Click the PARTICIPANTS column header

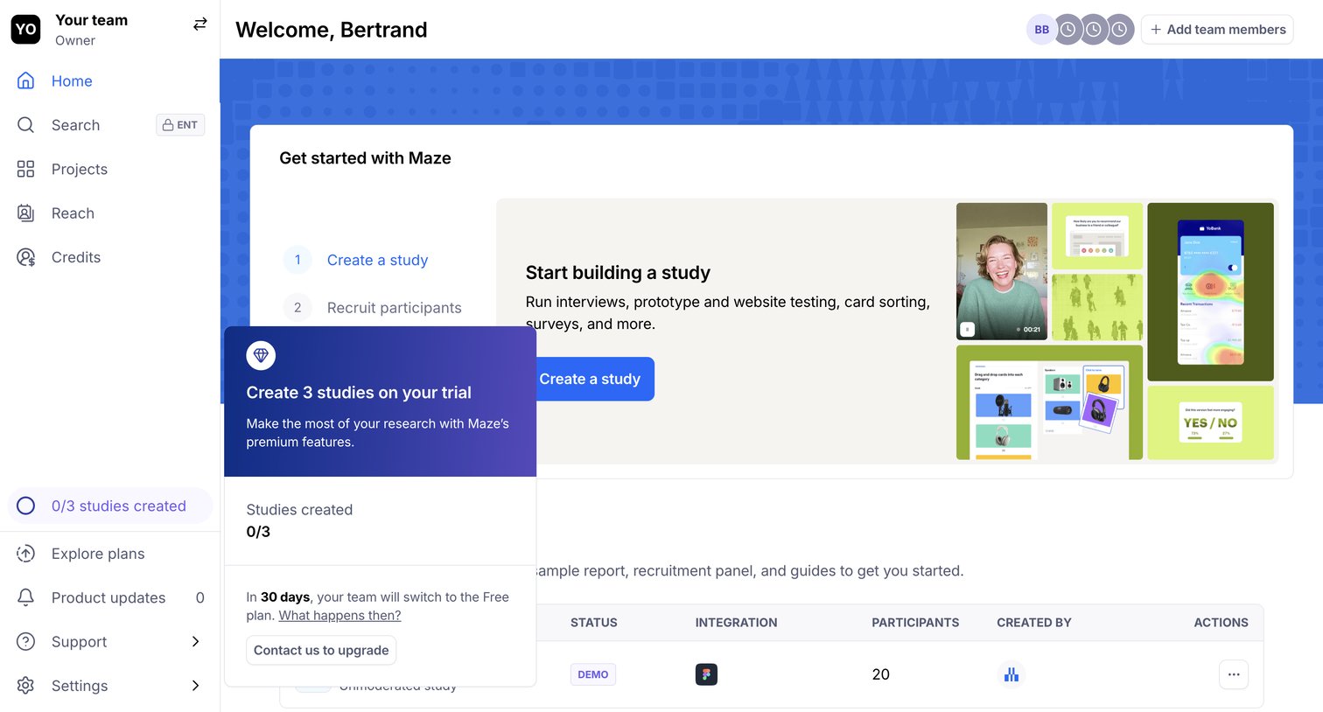[x=915, y=623]
